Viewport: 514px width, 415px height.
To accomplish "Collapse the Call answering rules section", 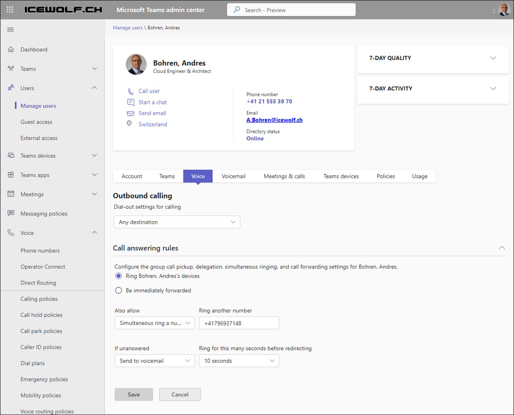I will pos(502,248).
